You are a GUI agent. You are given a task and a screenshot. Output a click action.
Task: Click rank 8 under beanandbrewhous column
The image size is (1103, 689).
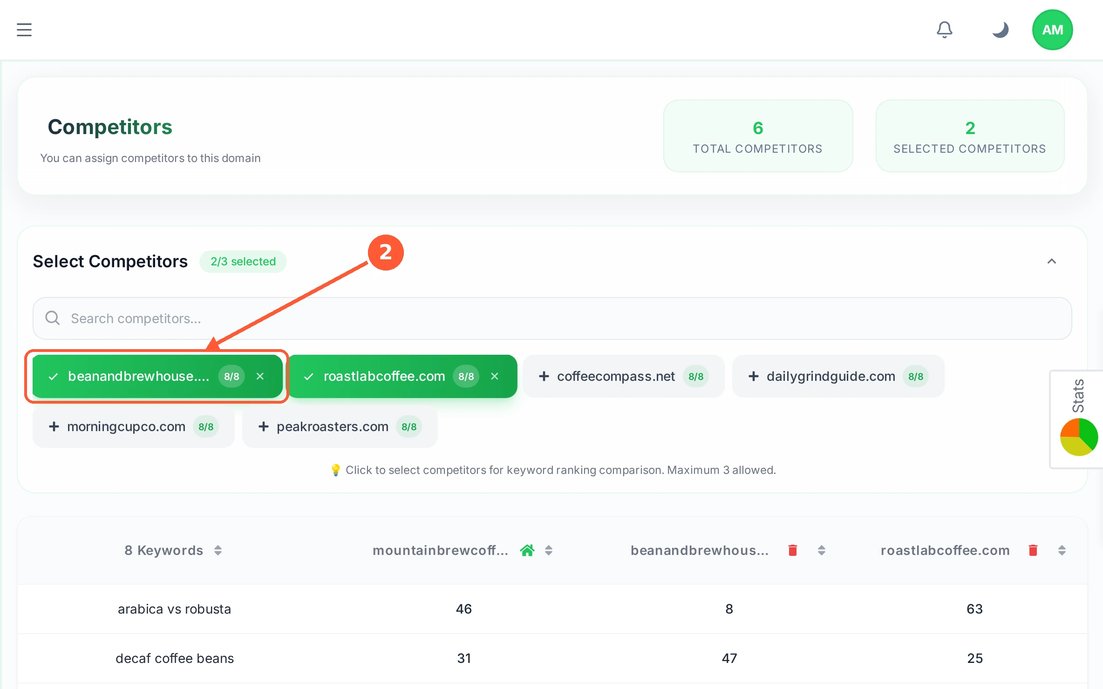[x=729, y=609]
